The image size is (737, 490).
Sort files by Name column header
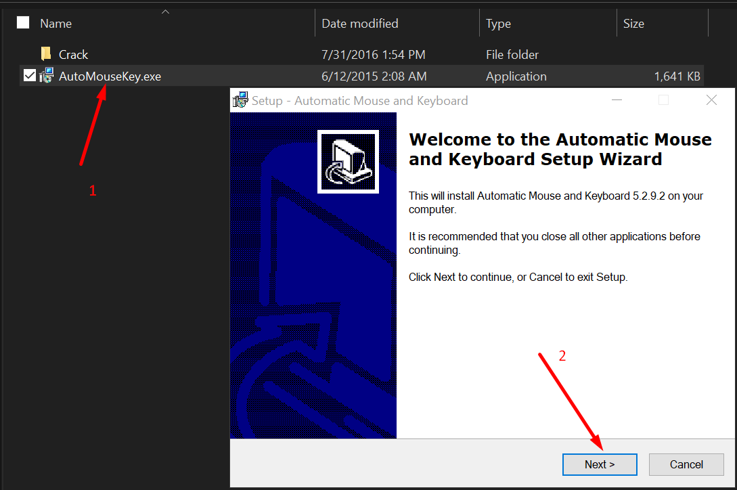pyautogui.click(x=56, y=24)
